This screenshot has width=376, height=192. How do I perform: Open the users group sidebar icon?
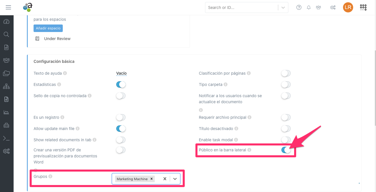pos(6,60)
